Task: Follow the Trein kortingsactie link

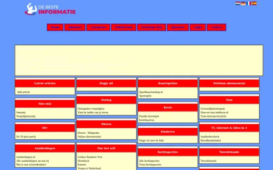Action: tap(150, 165)
